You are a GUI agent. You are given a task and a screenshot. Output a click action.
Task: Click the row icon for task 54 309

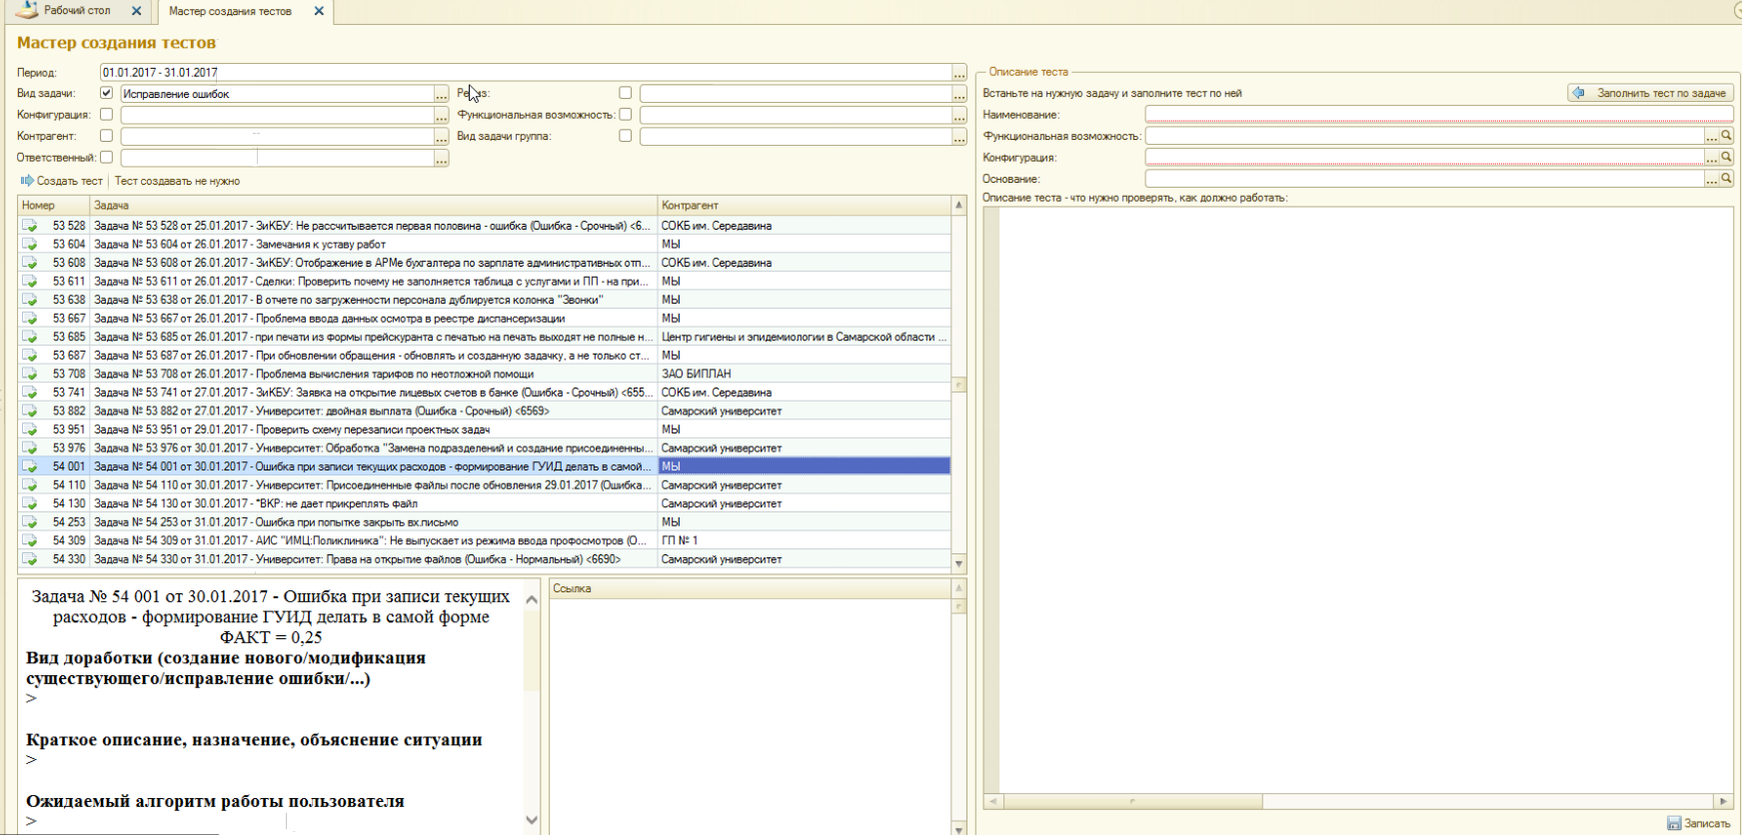tap(30, 540)
